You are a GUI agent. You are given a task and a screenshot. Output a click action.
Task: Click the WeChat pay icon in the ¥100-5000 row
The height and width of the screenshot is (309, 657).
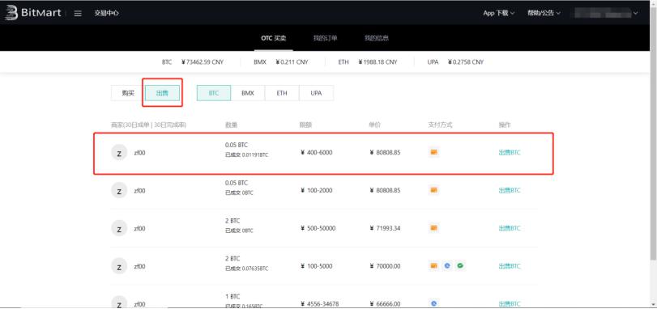[x=460, y=265]
